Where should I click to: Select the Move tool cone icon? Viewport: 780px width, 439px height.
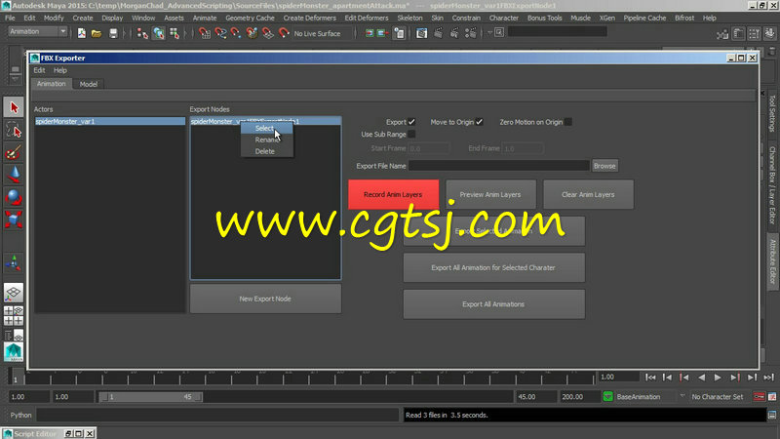point(14,175)
